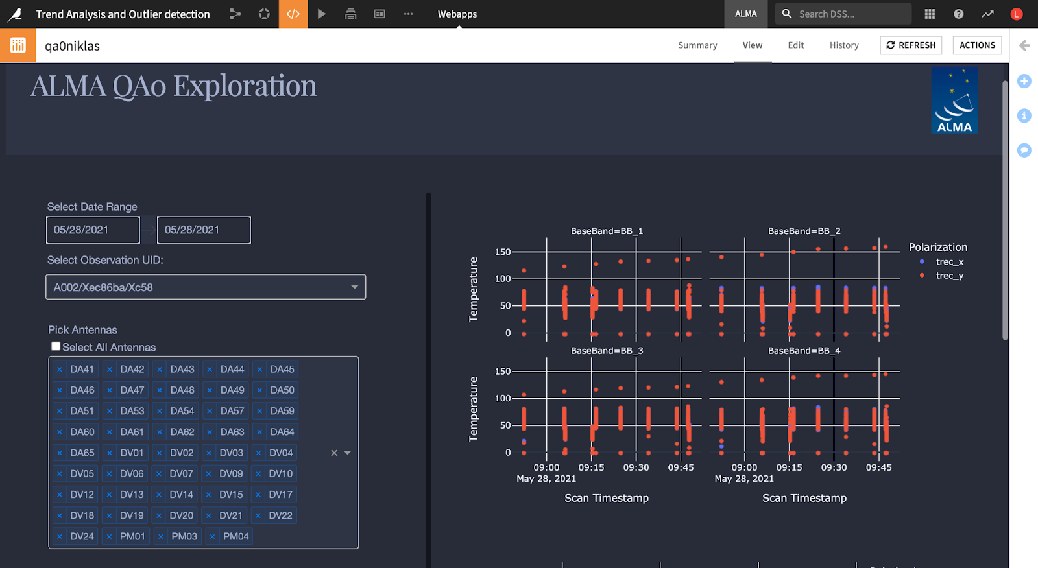Open the three-dots more menu

pyautogui.click(x=408, y=14)
